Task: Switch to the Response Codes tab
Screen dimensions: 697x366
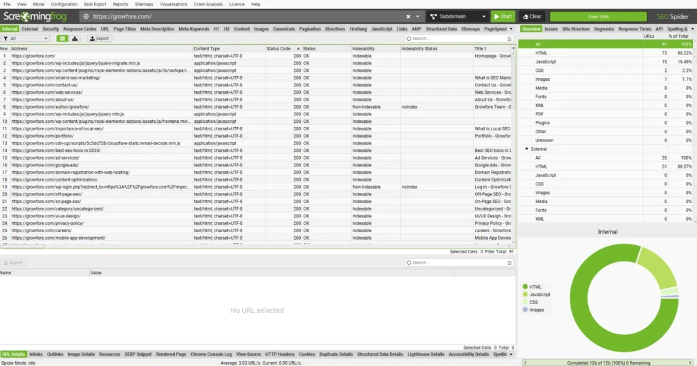Action: (x=80, y=29)
